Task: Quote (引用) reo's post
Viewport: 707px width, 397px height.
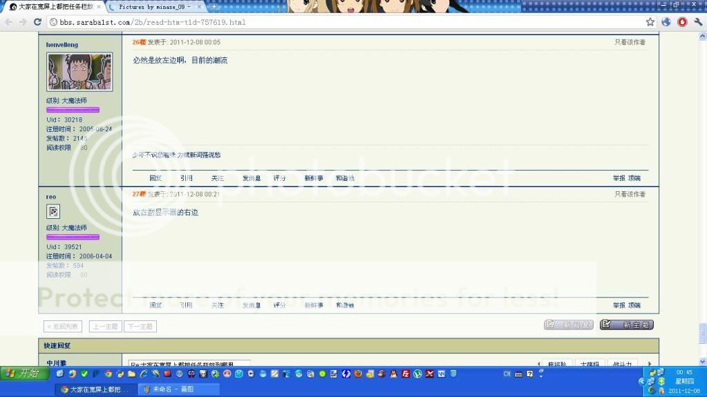Action: [x=186, y=305]
